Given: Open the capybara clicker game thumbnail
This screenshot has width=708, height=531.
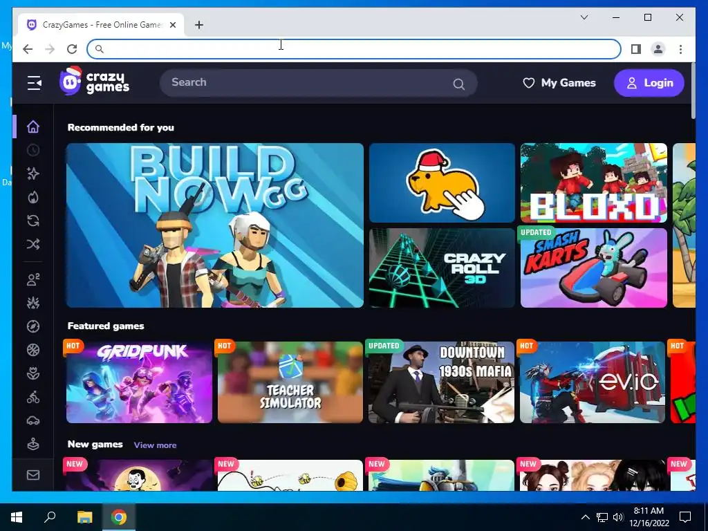Looking at the screenshot, I should [x=442, y=183].
